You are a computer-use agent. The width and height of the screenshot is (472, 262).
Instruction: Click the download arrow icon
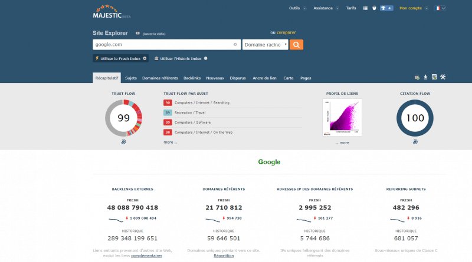(426, 77)
